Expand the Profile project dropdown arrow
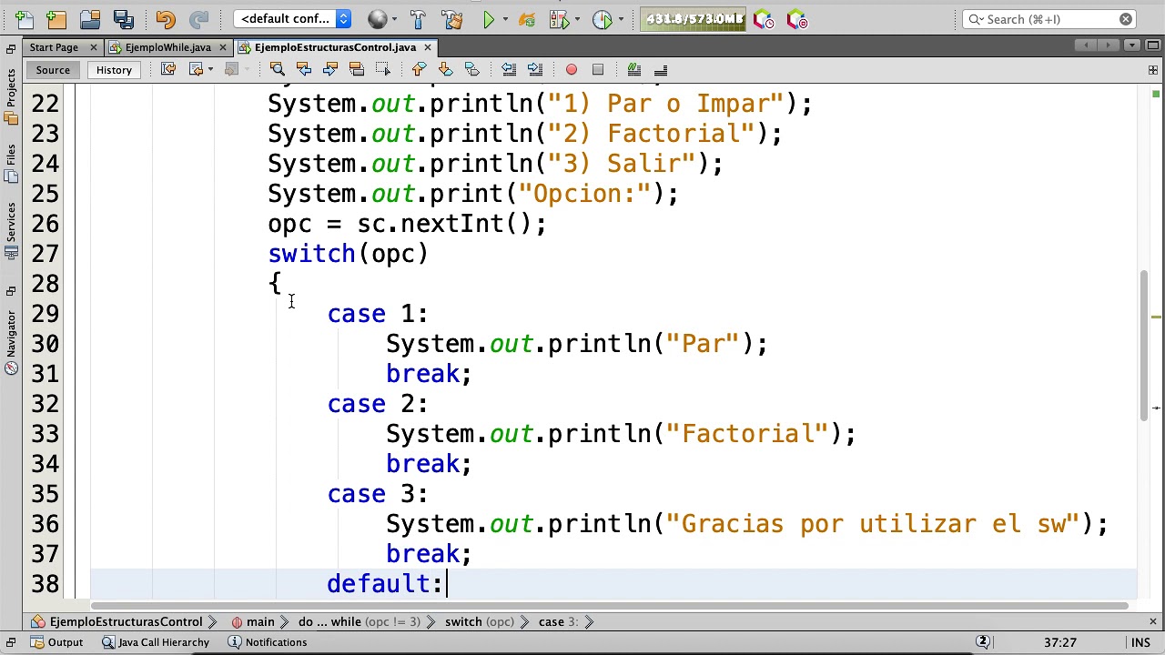The height and width of the screenshot is (655, 1165). (x=621, y=20)
